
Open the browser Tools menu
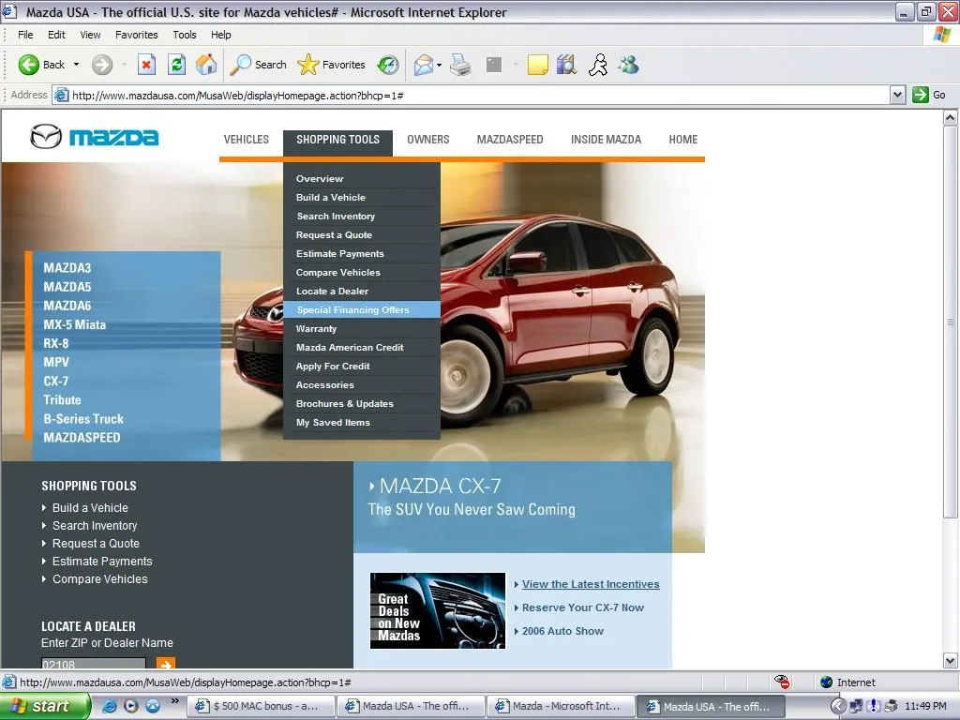pyautogui.click(x=185, y=35)
